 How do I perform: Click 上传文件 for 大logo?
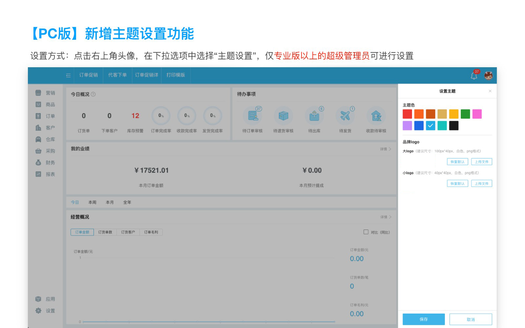[x=481, y=162]
